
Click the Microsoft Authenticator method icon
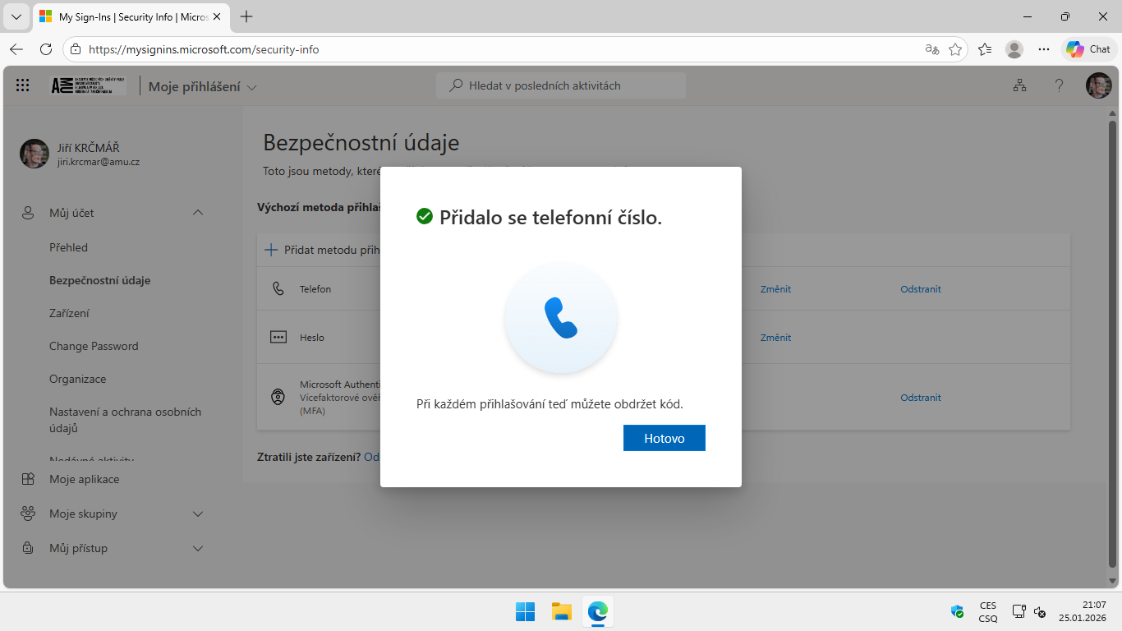277,397
